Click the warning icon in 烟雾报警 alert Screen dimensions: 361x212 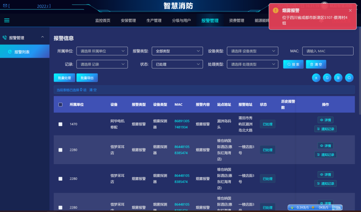(x=275, y=10)
